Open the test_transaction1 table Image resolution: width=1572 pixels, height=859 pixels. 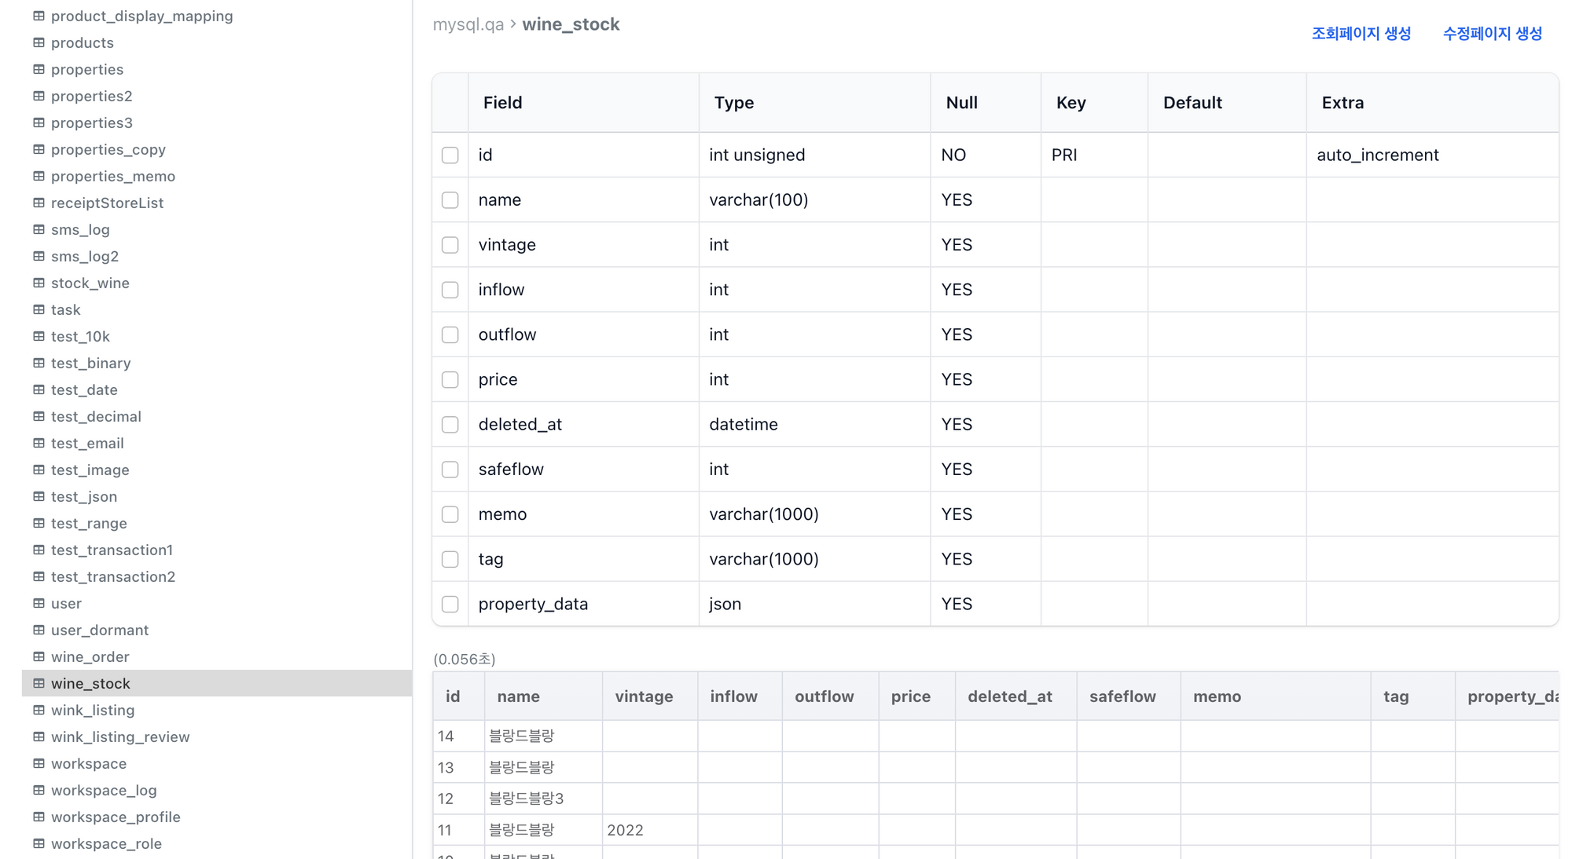[x=112, y=550]
